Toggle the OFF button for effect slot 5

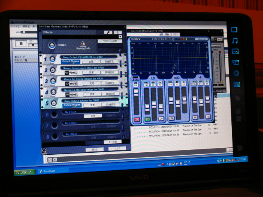pos(54,103)
